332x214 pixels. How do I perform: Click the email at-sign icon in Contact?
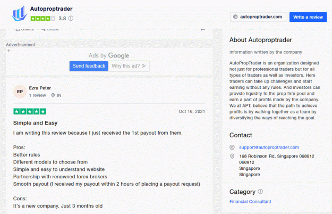232,147
